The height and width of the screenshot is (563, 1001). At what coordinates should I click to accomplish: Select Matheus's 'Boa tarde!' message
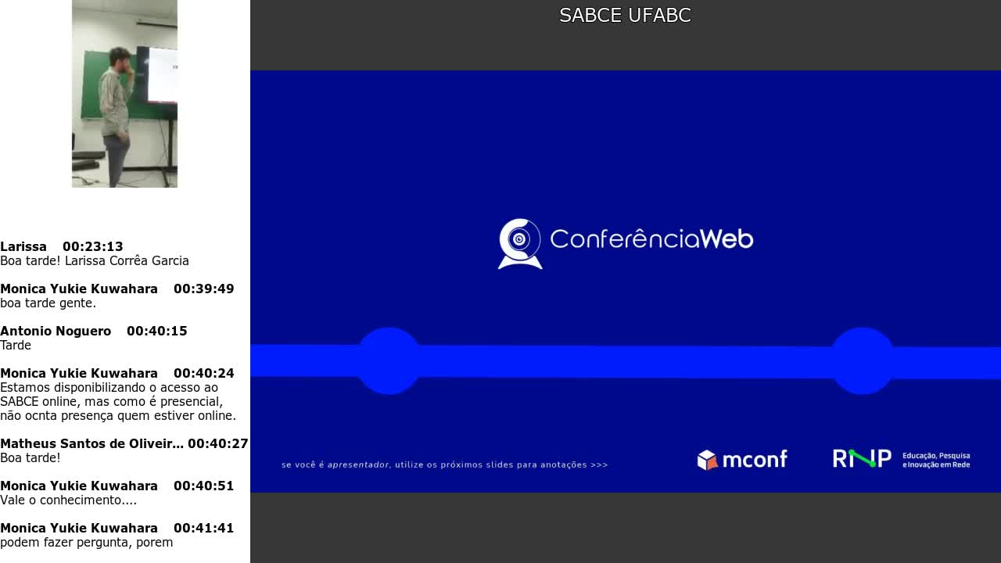30,458
